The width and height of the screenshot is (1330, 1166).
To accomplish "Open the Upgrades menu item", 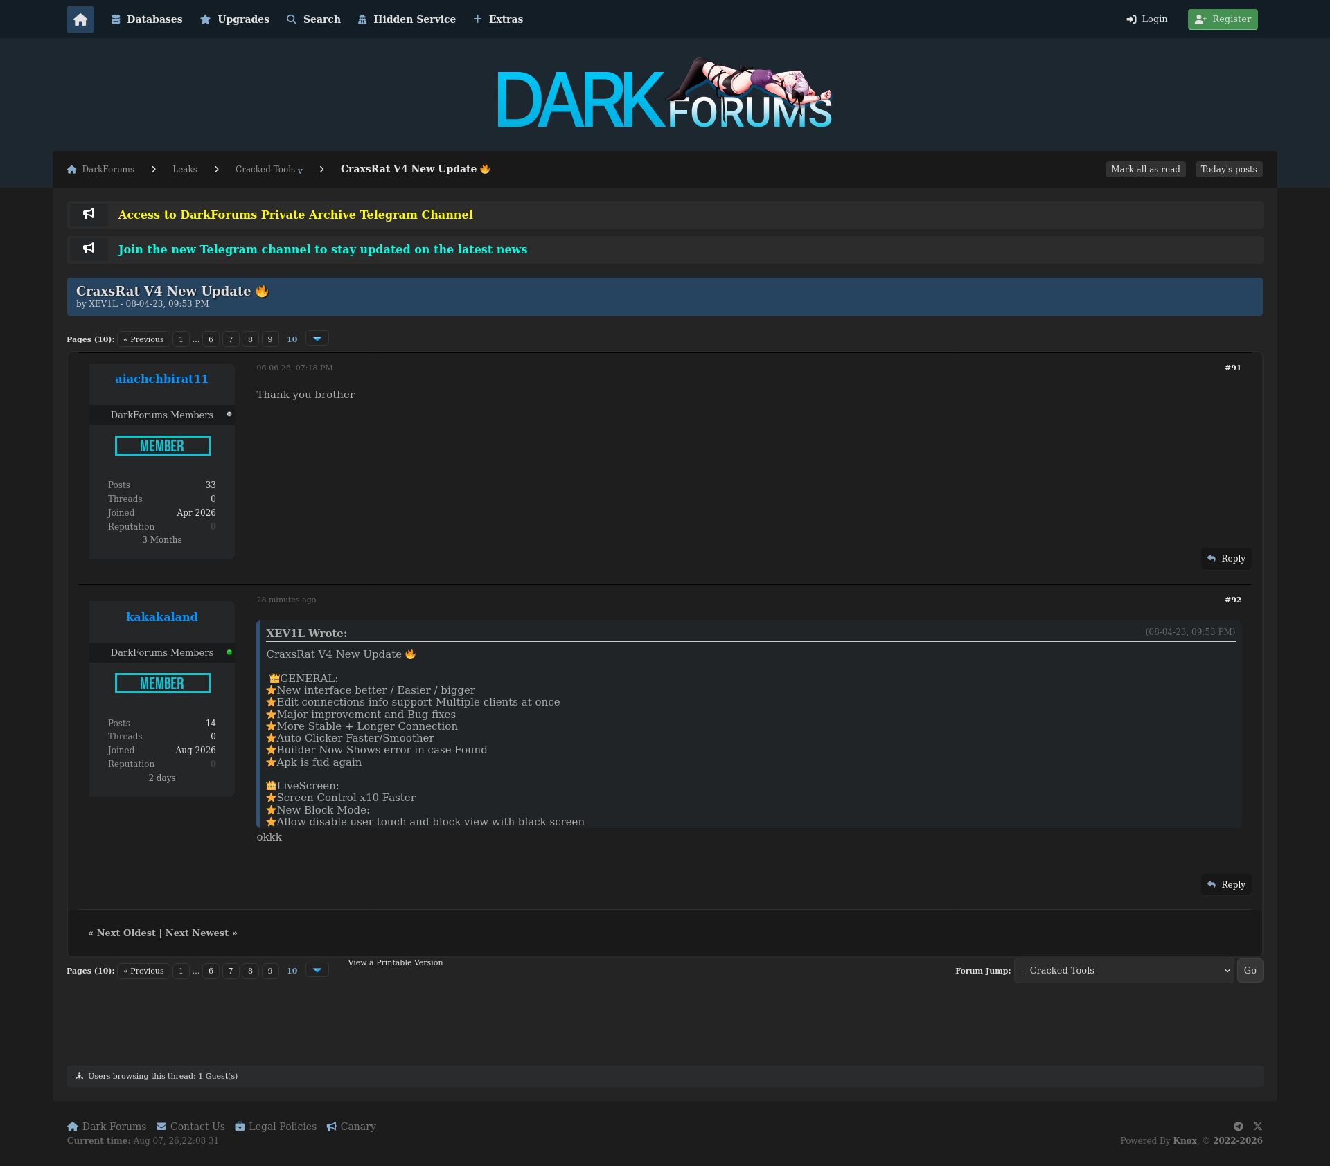I will point(235,19).
